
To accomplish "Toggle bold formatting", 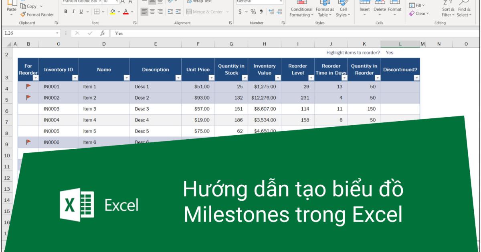I will click(x=65, y=12).
